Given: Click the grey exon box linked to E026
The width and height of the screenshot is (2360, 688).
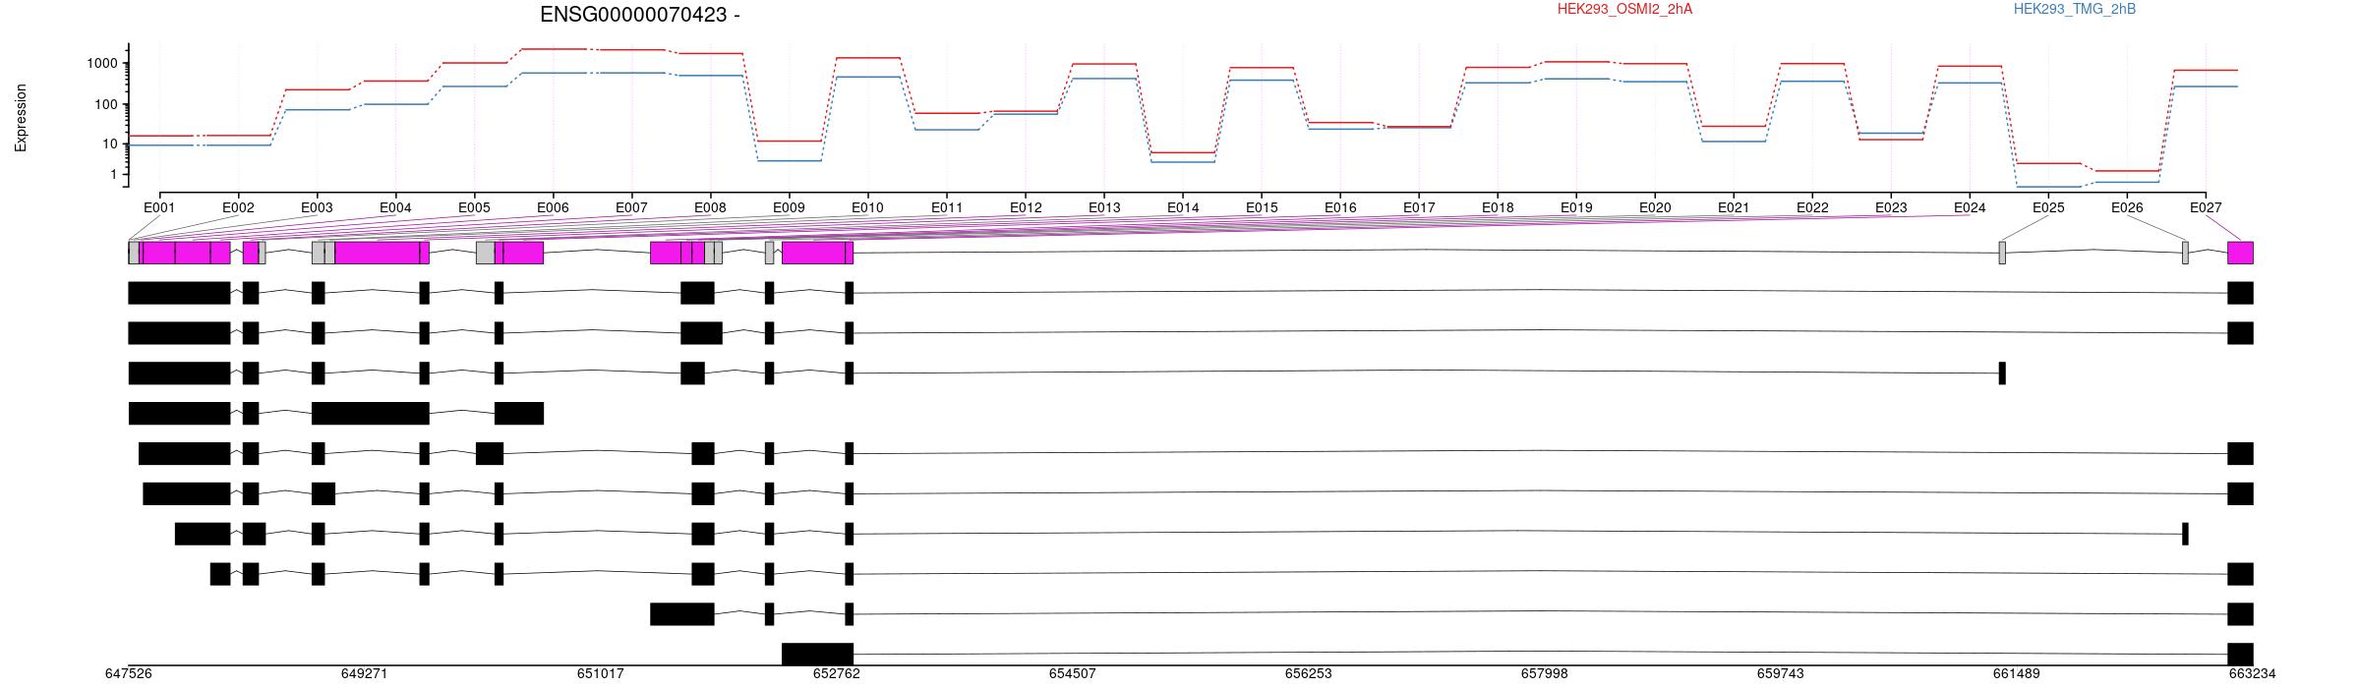Looking at the screenshot, I should point(2185,253).
